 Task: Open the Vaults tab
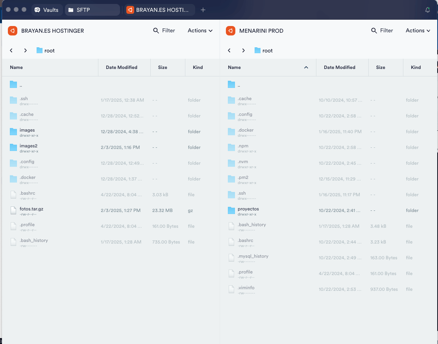pyautogui.click(x=47, y=10)
